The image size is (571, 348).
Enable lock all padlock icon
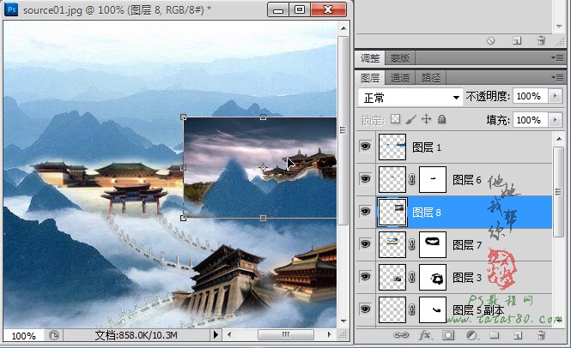tap(441, 119)
